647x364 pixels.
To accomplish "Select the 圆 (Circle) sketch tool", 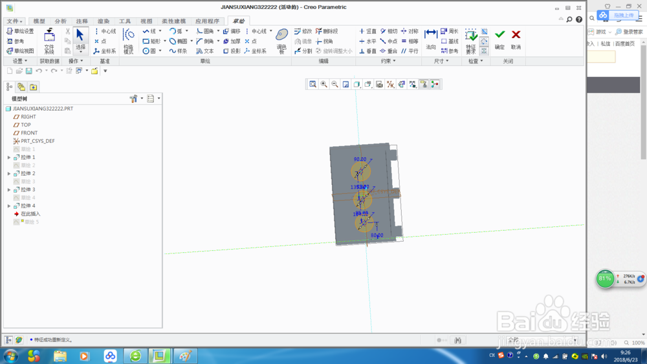I will [149, 51].
